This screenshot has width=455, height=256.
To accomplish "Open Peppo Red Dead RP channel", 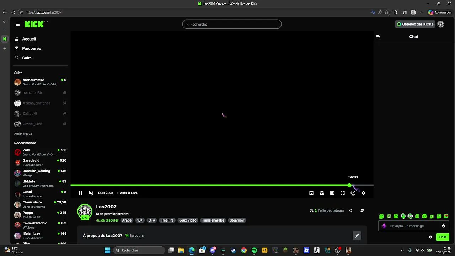I will click(40, 215).
